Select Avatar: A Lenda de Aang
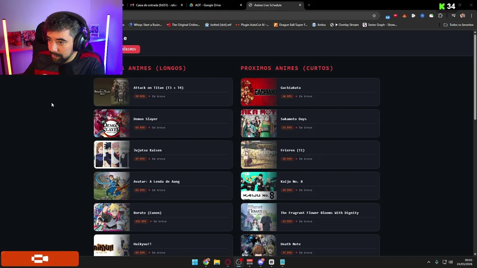Viewport: 477px width, 268px height. (163, 186)
